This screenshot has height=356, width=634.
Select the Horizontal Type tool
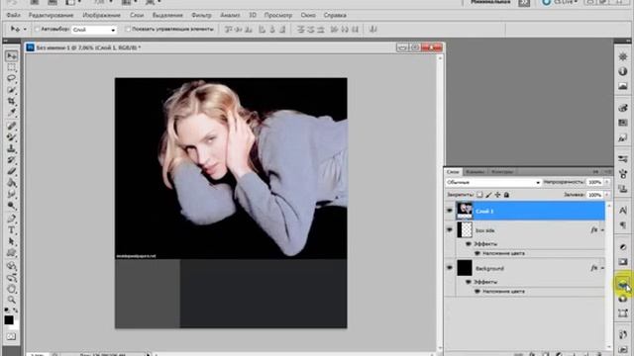click(11, 230)
